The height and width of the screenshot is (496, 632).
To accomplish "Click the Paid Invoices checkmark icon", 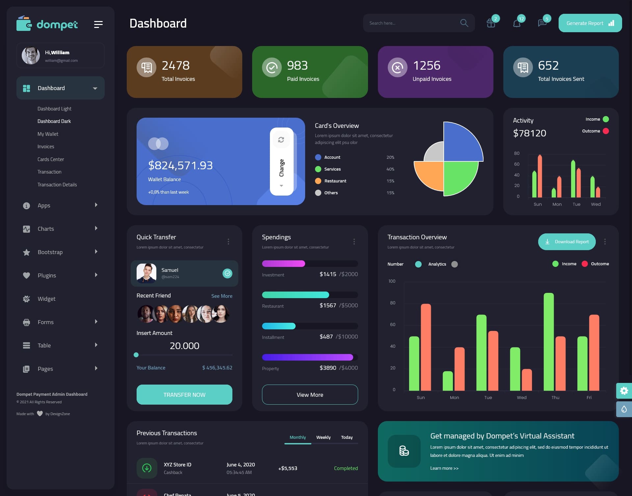I will point(271,67).
